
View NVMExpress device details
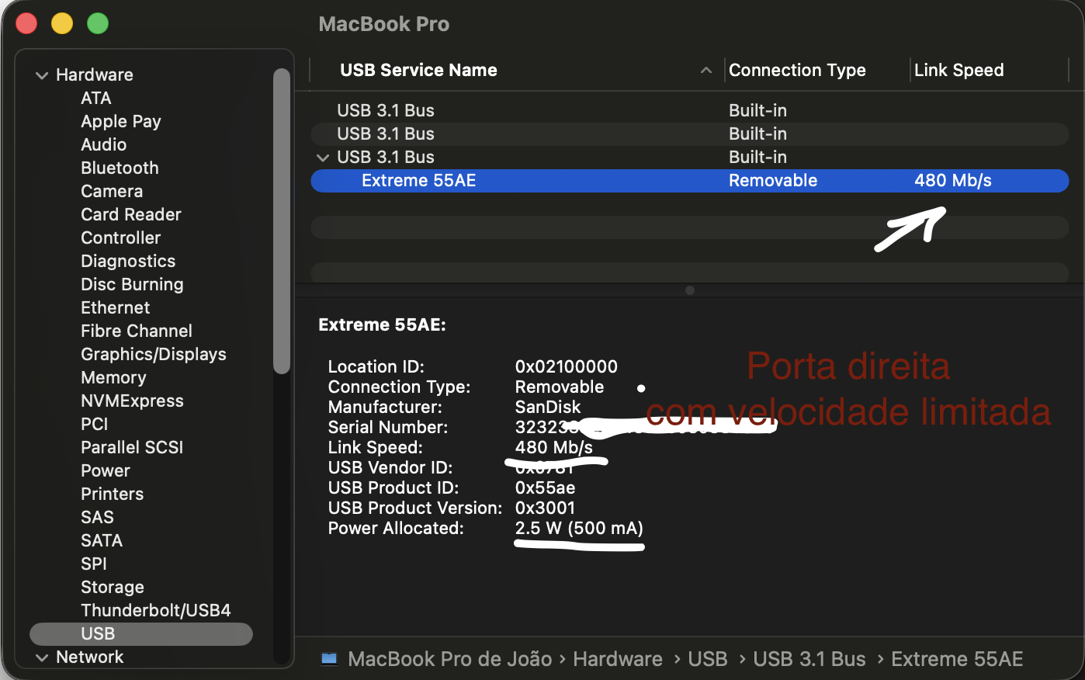(x=132, y=401)
